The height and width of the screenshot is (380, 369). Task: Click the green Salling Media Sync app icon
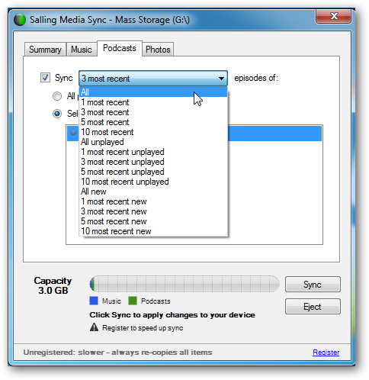click(20, 20)
